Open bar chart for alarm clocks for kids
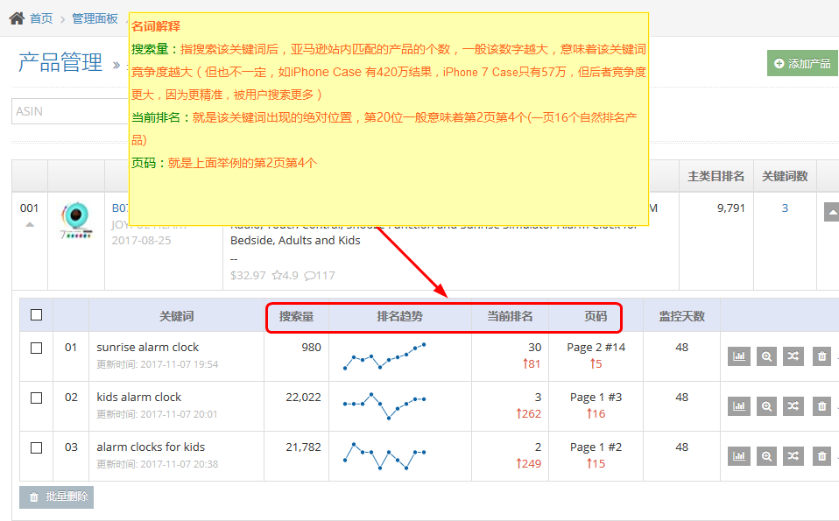 (x=739, y=456)
